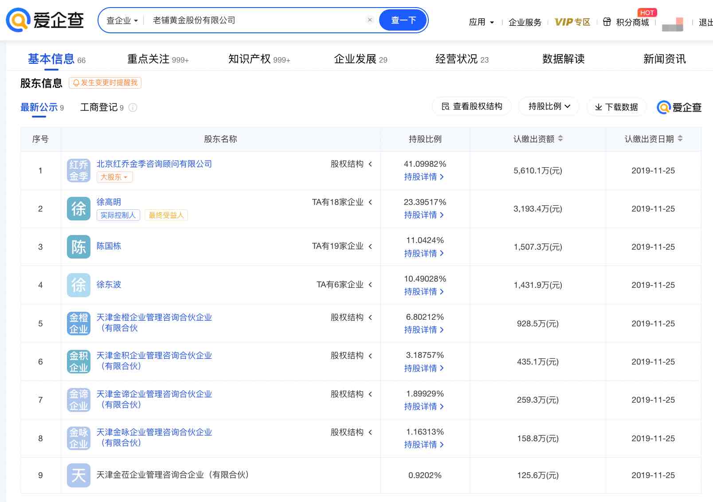Expand 股权结构 for 天津金橙

click(x=351, y=318)
